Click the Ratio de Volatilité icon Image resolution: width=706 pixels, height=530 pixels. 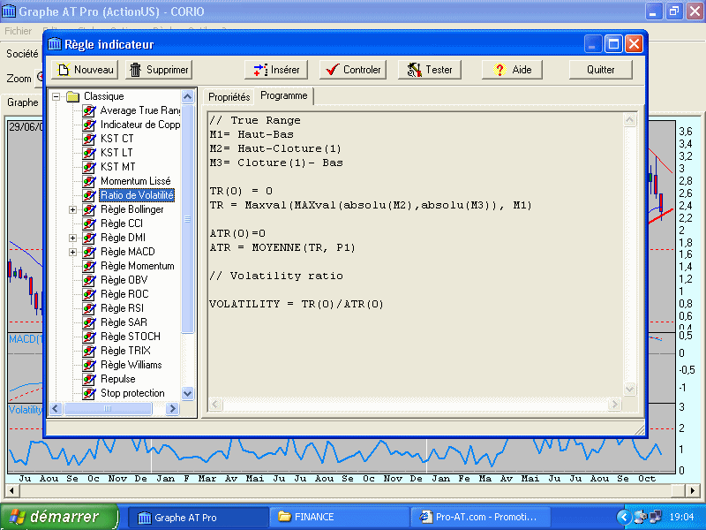tap(89, 195)
